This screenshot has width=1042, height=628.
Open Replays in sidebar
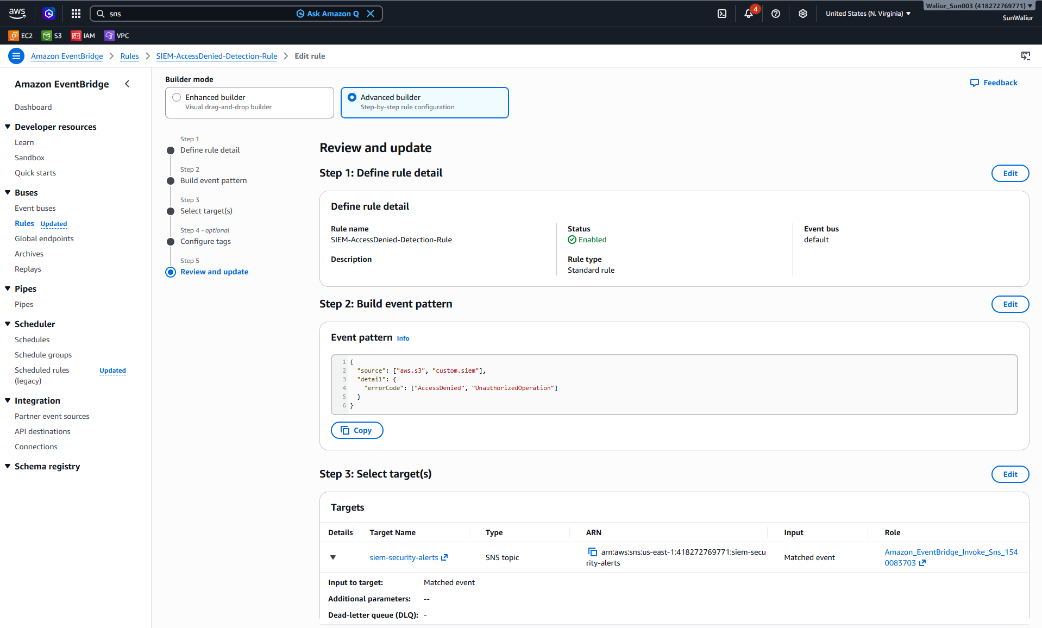click(28, 269)
